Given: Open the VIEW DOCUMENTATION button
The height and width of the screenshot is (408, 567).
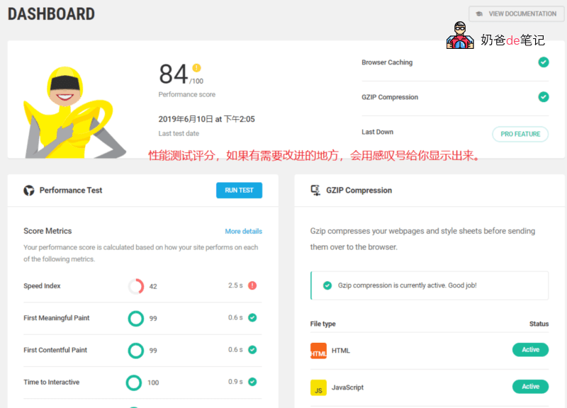Looking at the screenshot, I should [x=516, y=13].
